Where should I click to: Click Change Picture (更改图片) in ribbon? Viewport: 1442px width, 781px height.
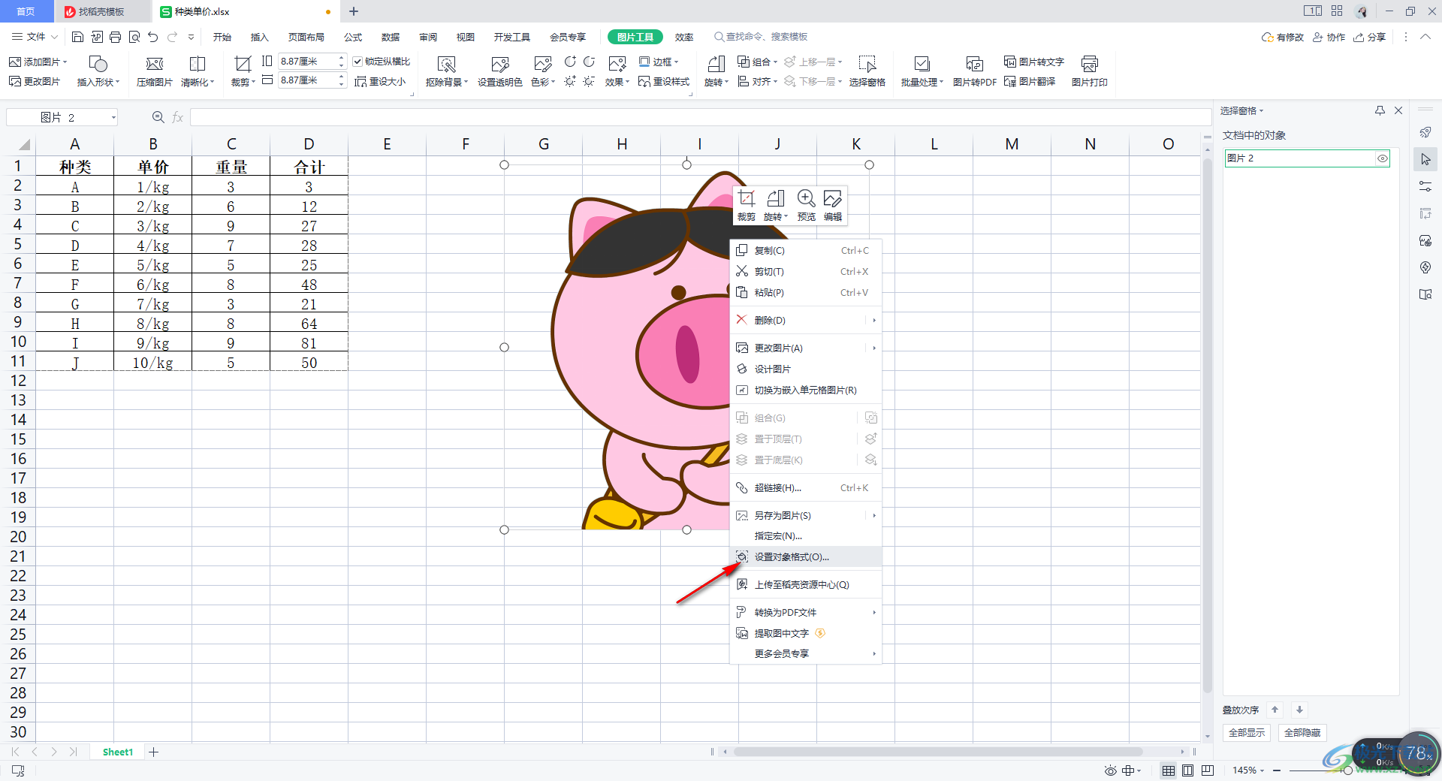(x=35, y=81)
